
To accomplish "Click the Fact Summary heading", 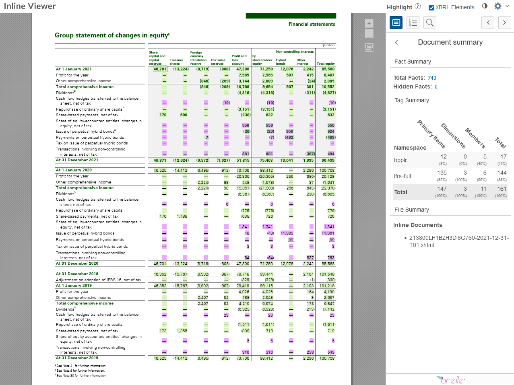I will pos(413,62).
